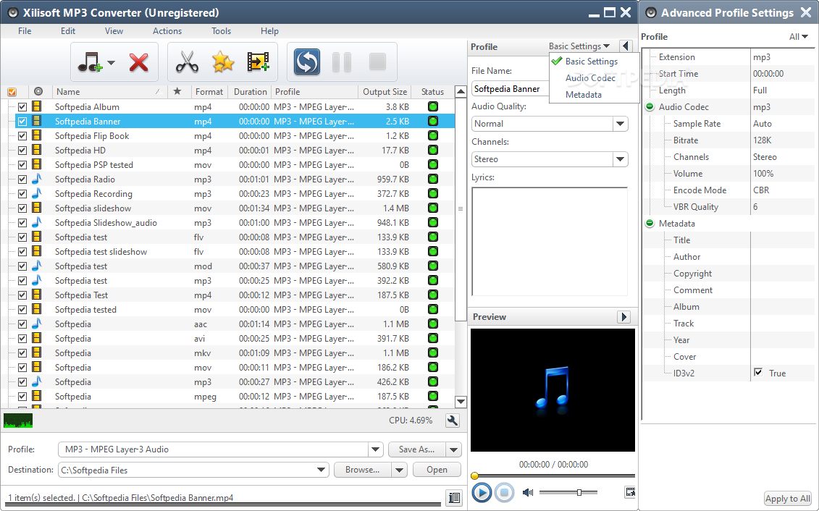This screenshot has height=511, width=819.
Task: Click the red X Remove button
Action: (x=138, y=62)
